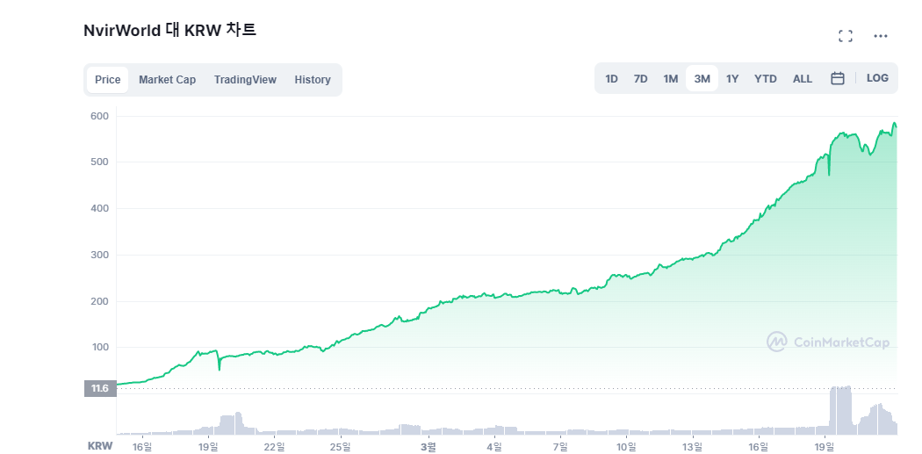Screen dimensions: 922x454
Task: Click the 10일 date axis label
Action: pyautogui.click(x=626, y=446)
